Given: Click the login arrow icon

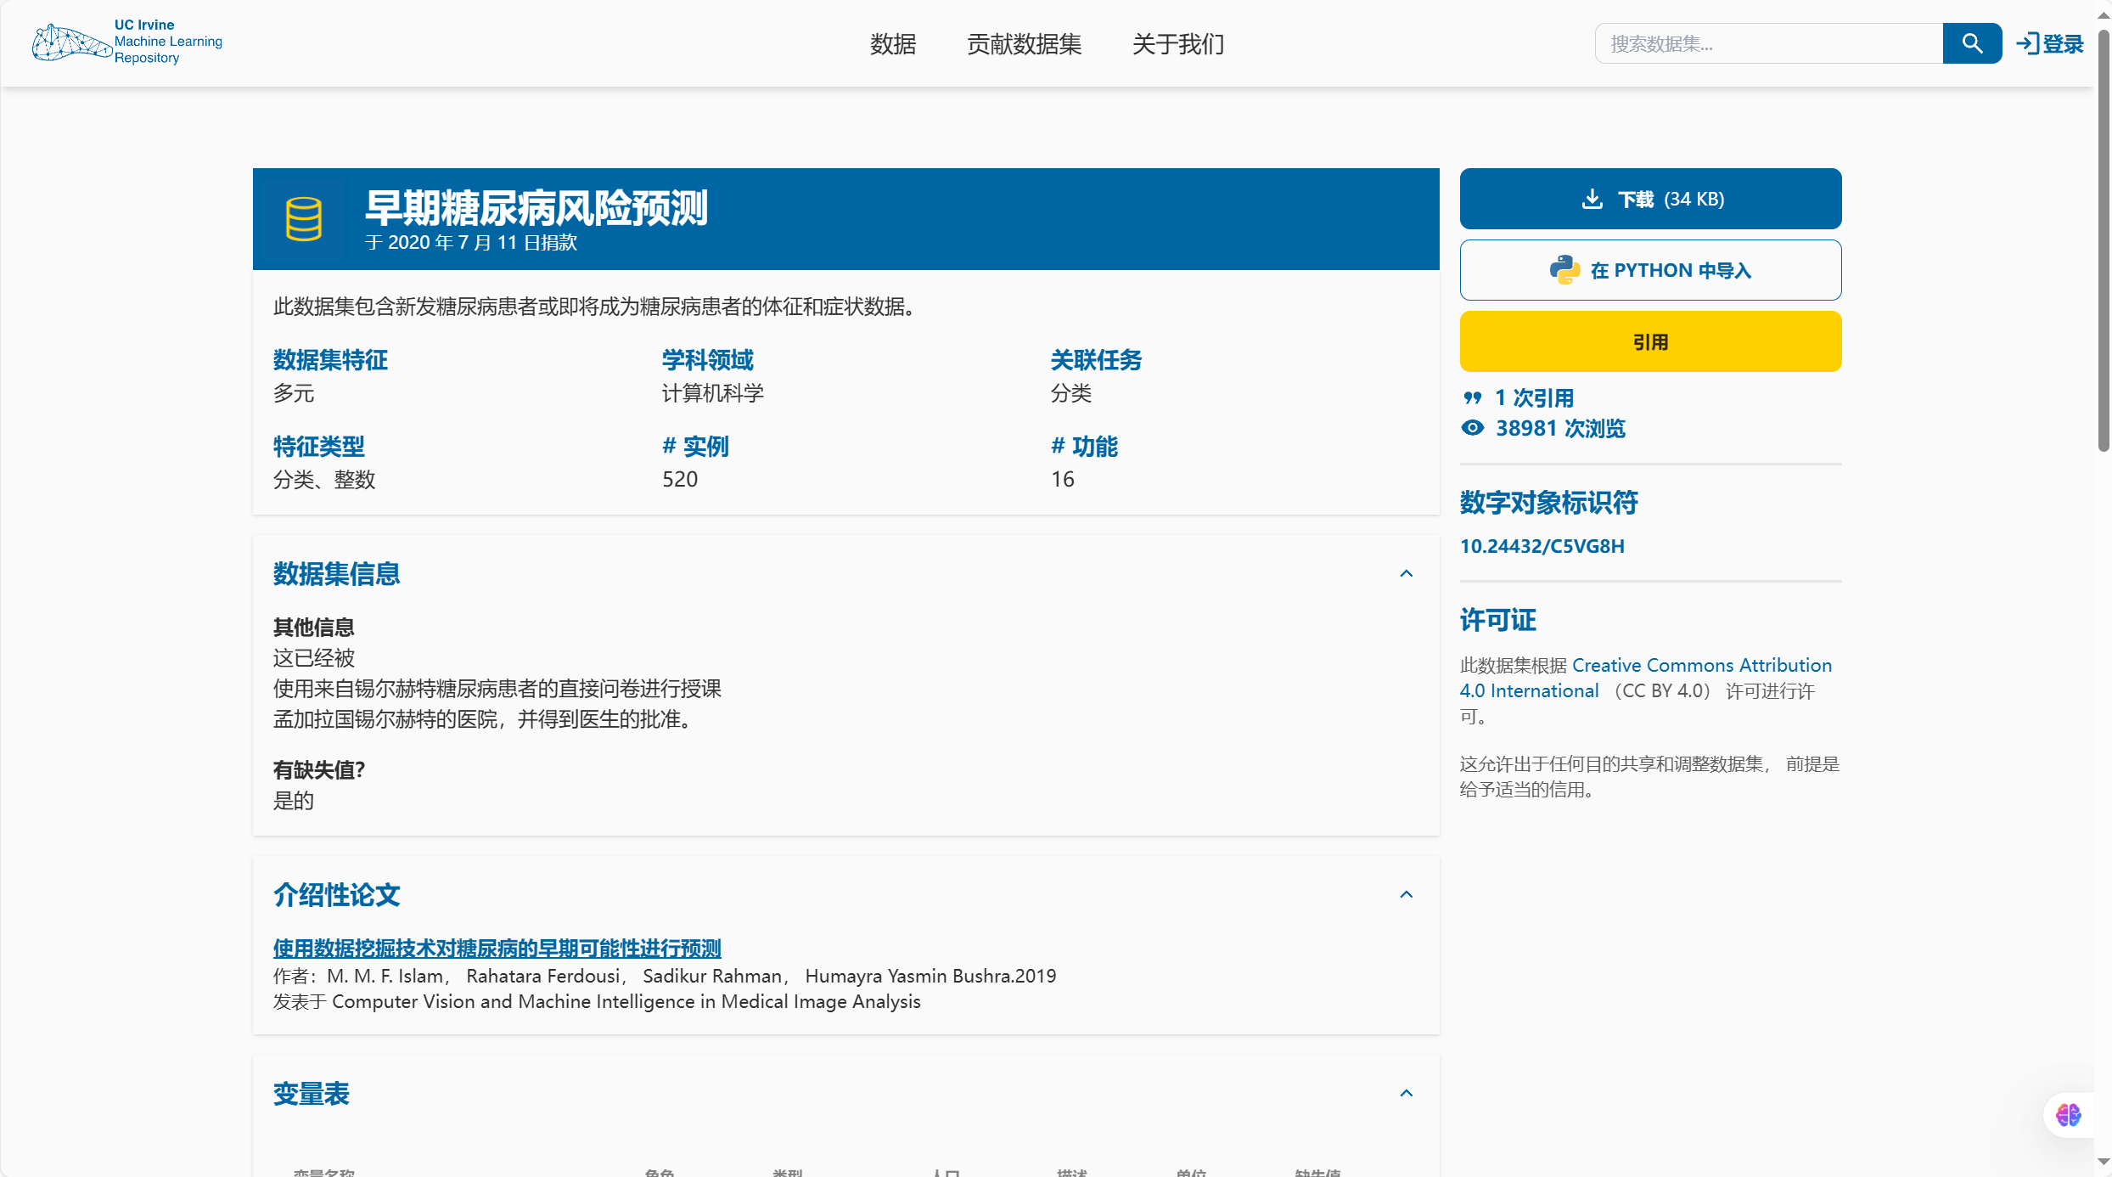Looking at the screenshot, I should tap(2027, 43).
